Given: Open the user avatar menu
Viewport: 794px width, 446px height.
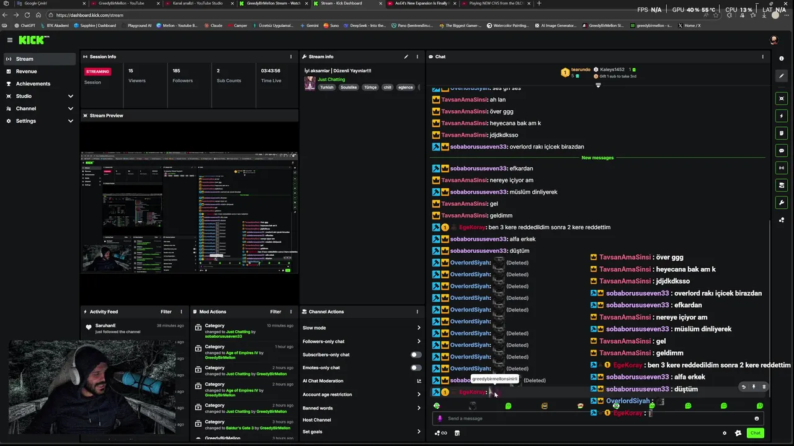Looking at the screenshot, I should pyautogui.click(x=774, y=40).
